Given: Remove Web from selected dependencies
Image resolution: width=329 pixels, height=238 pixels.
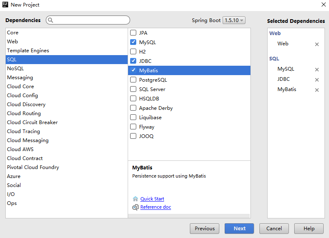Looking at the screenshot, I should (317, 44).
